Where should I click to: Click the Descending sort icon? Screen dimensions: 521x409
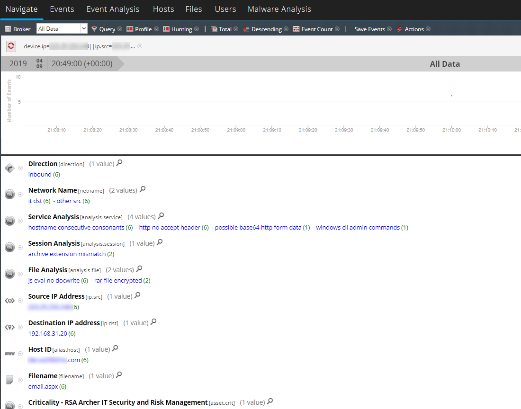[x=246, y=29]
